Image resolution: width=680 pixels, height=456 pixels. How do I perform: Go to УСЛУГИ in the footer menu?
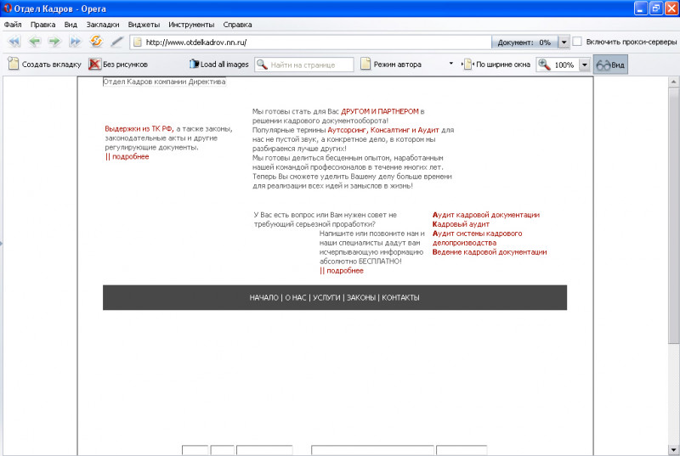pyautogui.click(x=326, y=297)
